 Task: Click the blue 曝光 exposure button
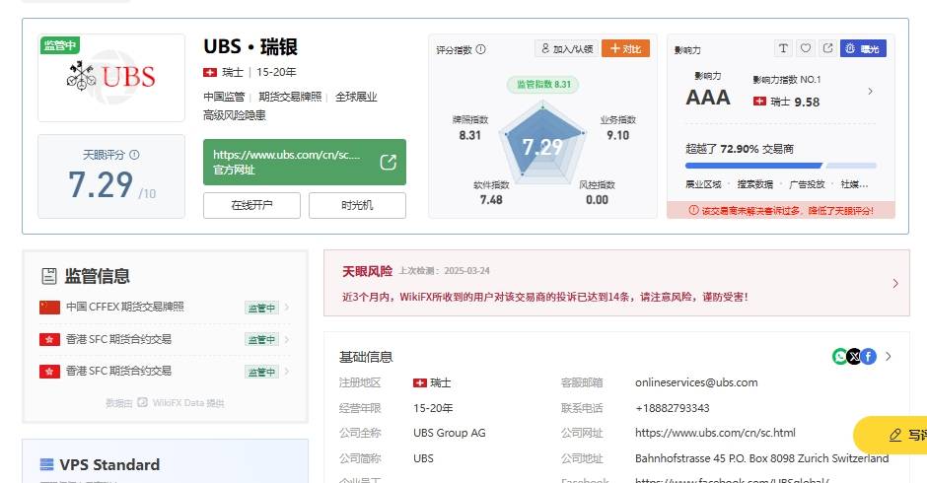tap(863, 48)
